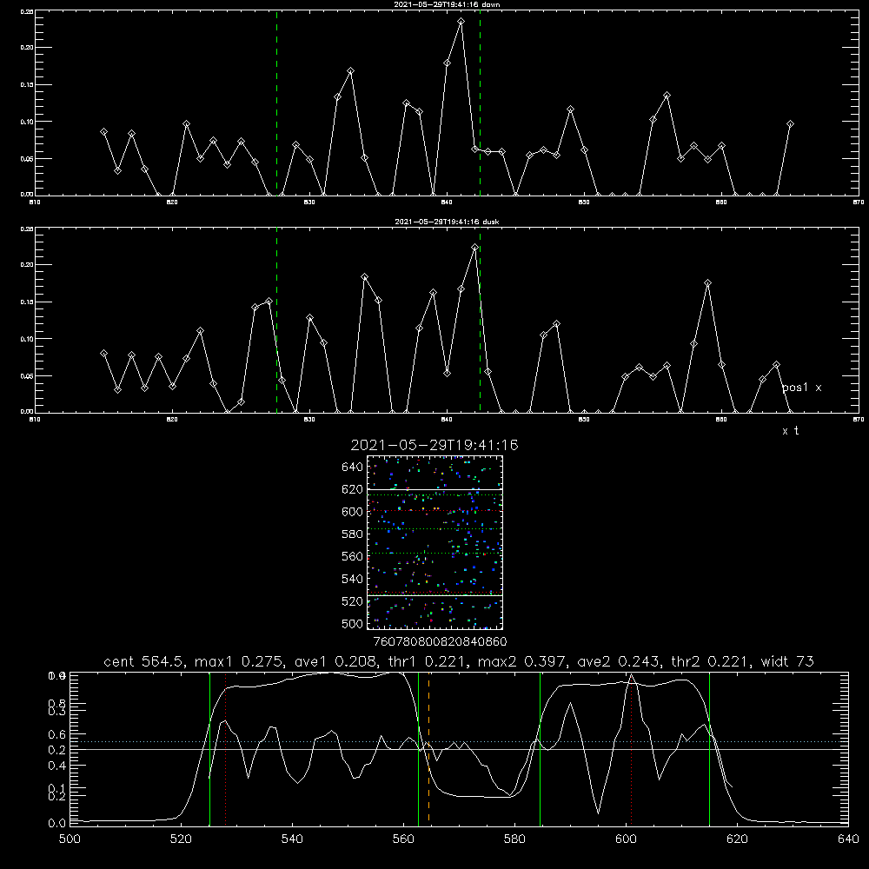The width and height of the screenshot is (869, 869).
Task: Click the 0.10 y-axis label of the dusk plot
Action: click(27, 339)
